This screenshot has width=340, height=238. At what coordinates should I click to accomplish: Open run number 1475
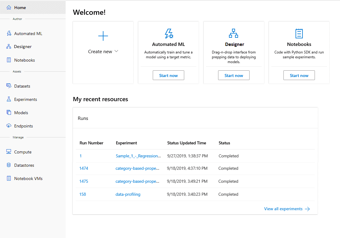(84, 181)
